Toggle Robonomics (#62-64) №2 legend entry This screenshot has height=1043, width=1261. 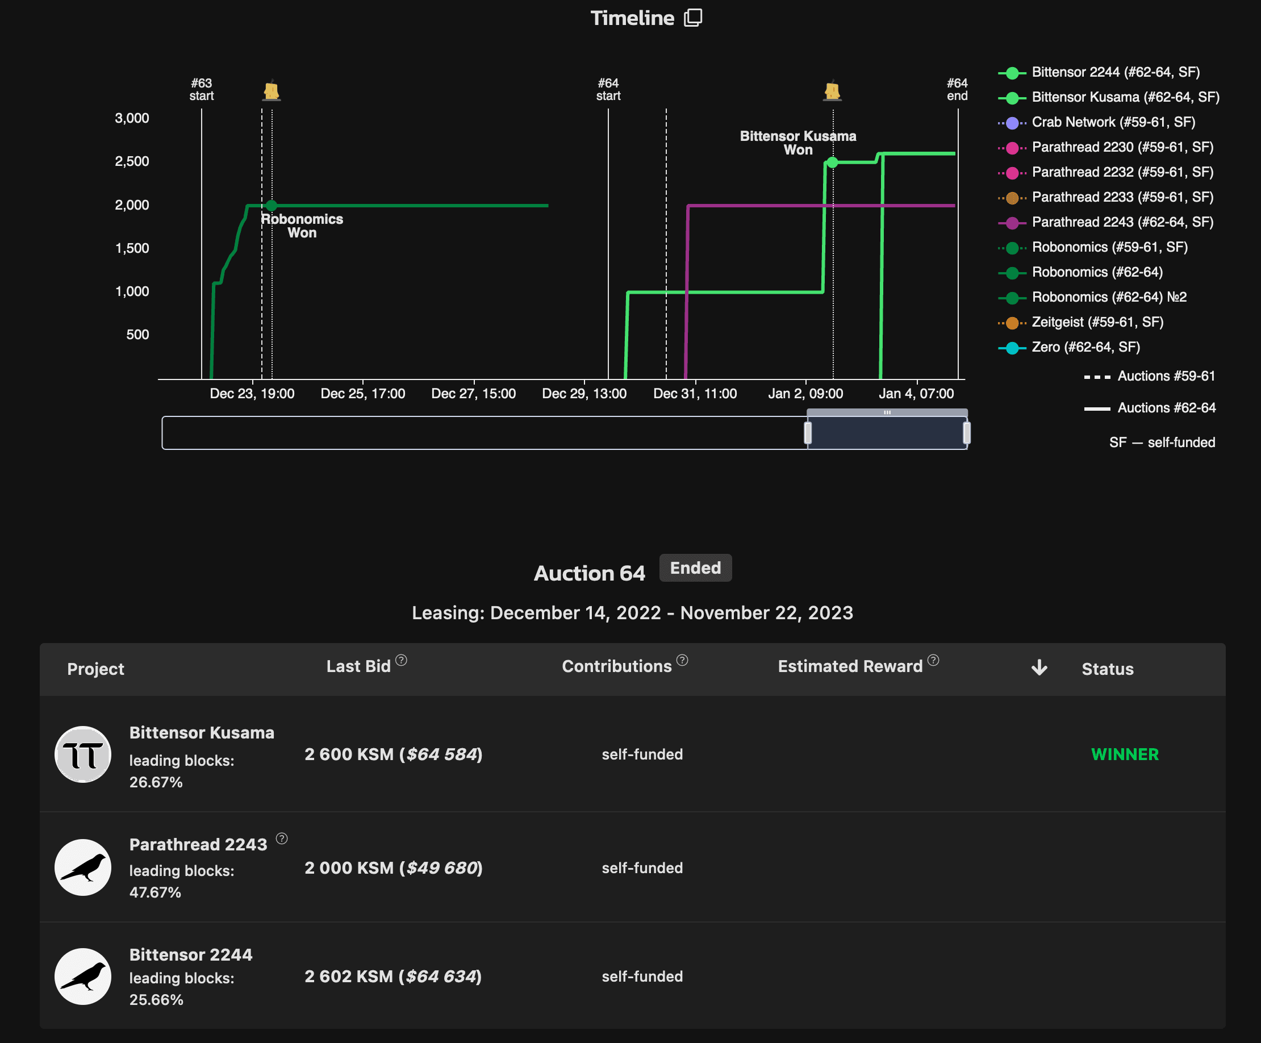point(1092,297)
